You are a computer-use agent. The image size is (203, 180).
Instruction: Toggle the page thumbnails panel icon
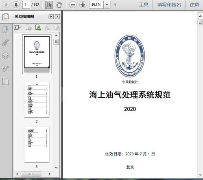pyautogui.click(x=6, y=17)
